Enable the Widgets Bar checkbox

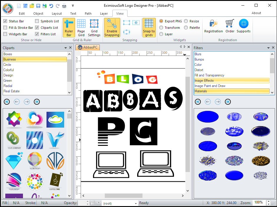click(5, 34)
